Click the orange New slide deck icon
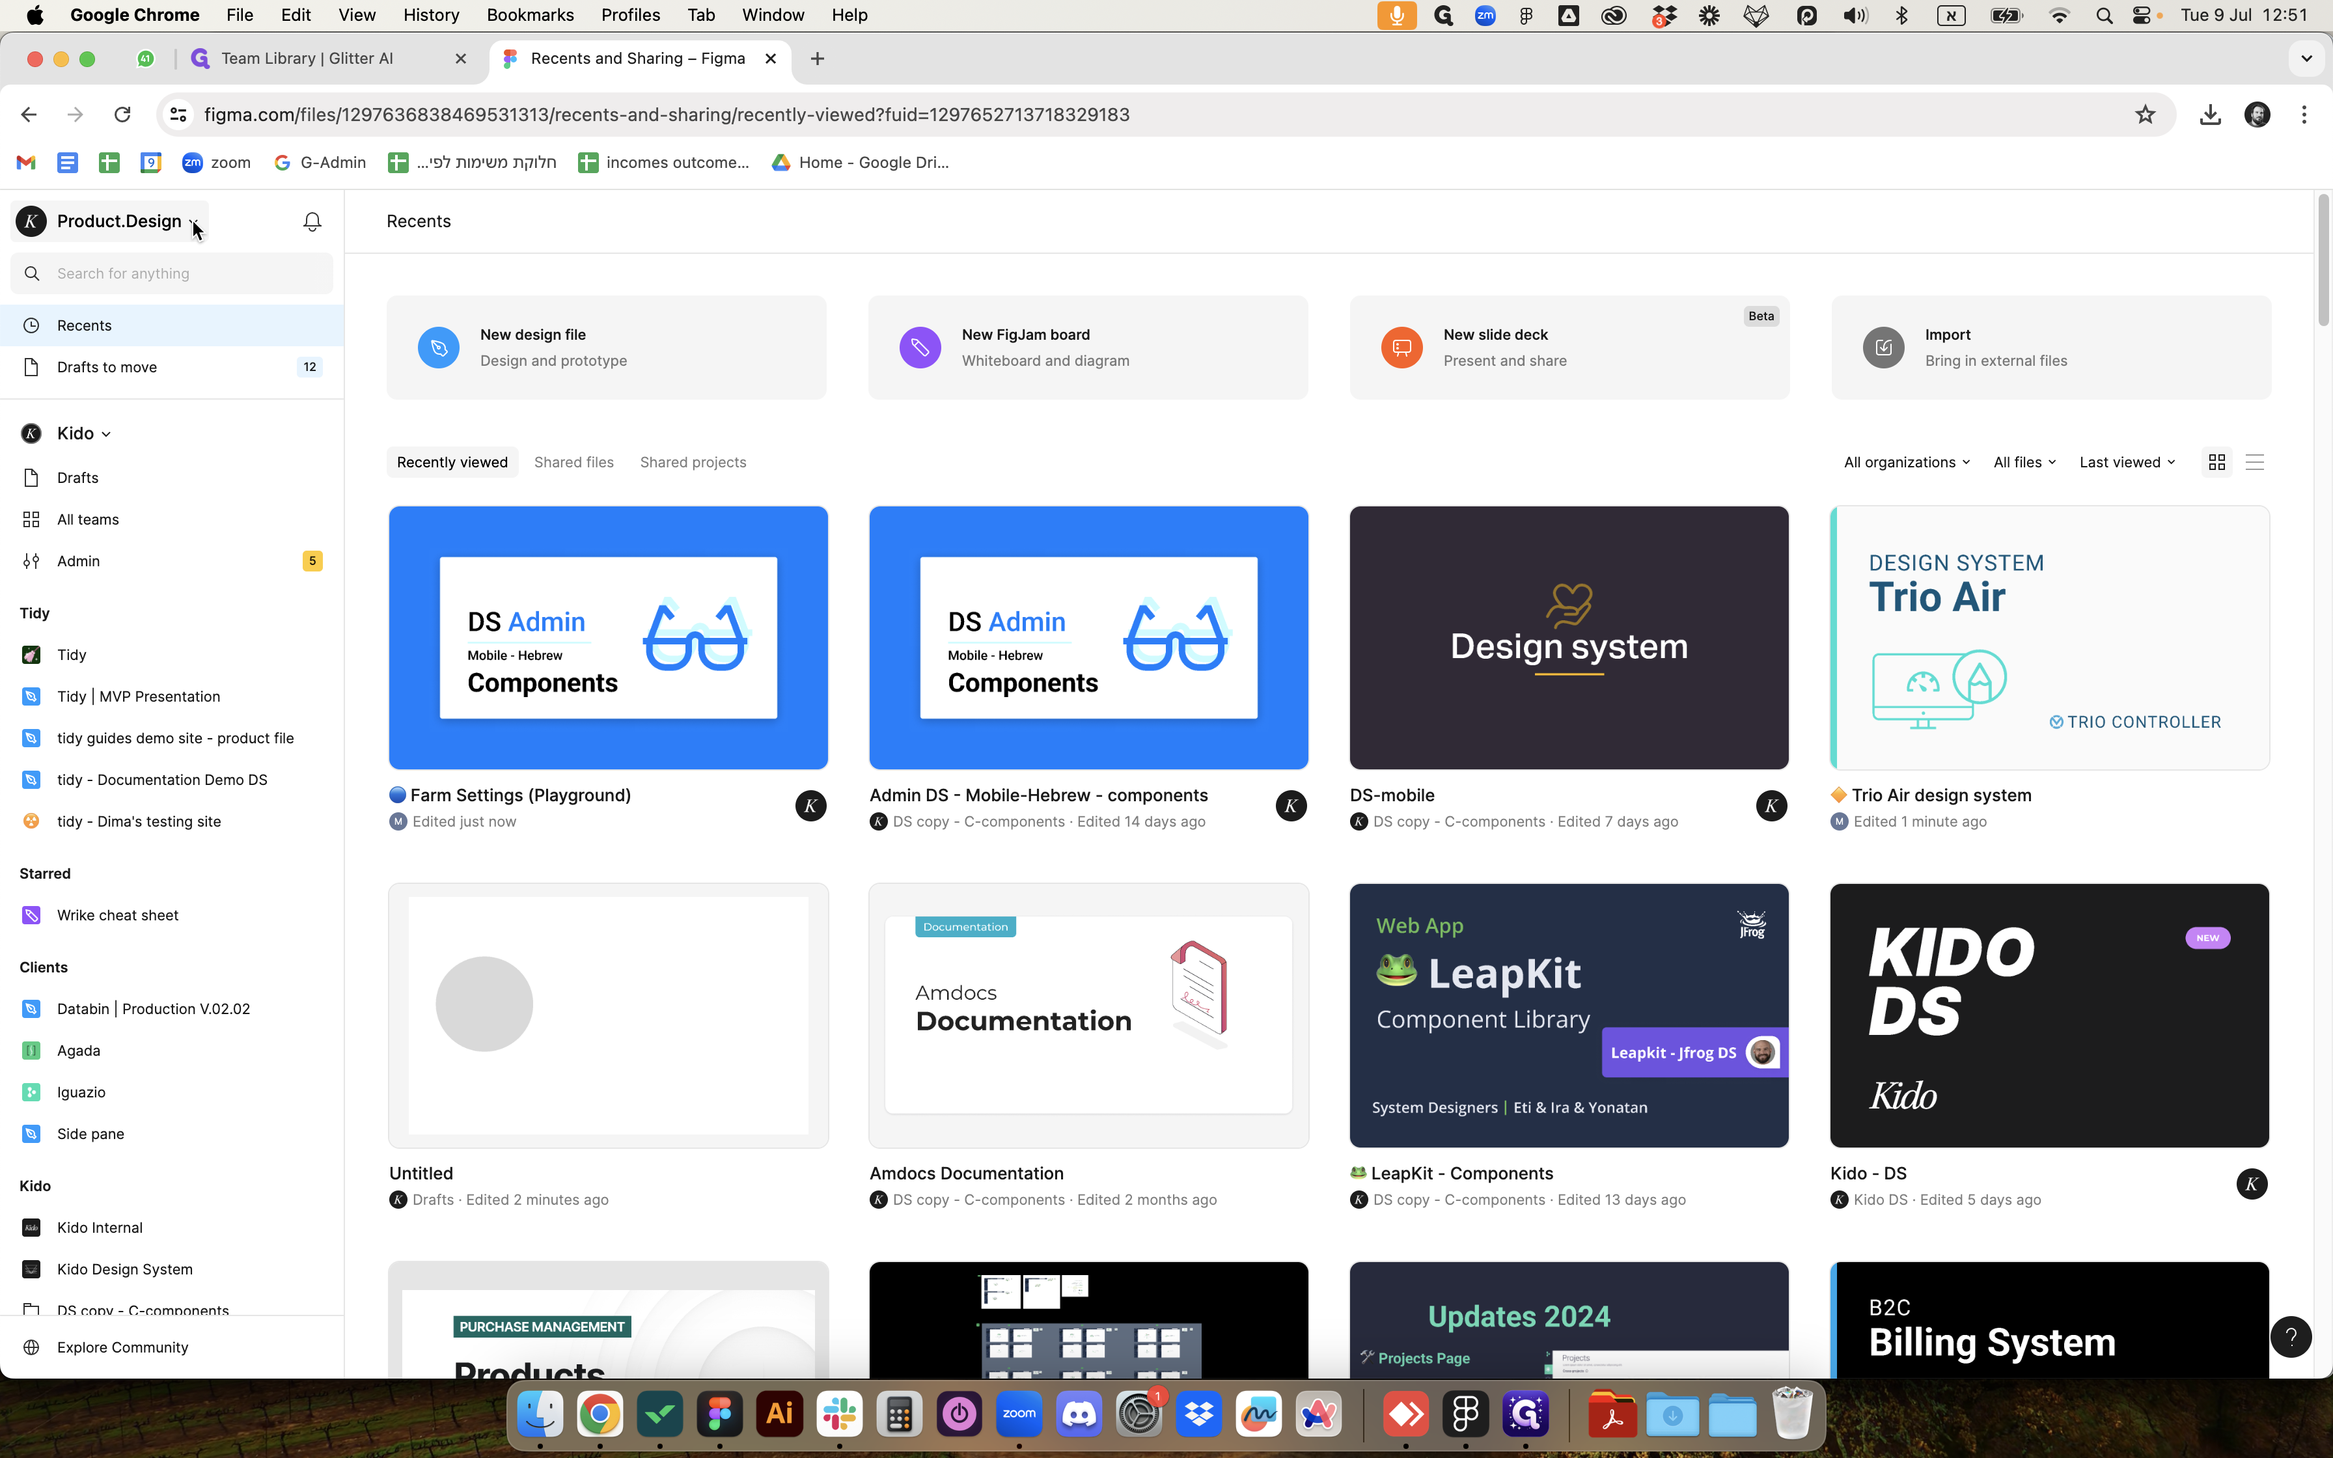Viewport: 2333px width, 1458px height. click(x=1401, y=347)
